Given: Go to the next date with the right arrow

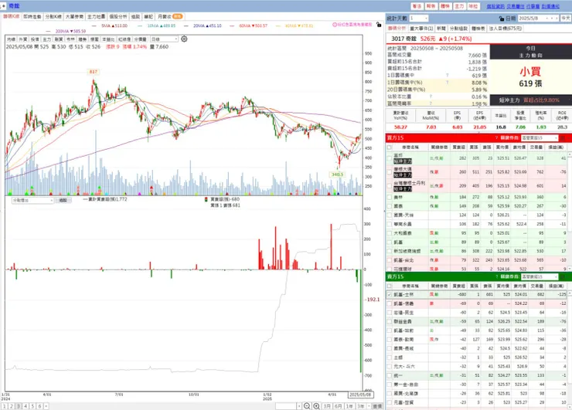Looking at the screenshot, I should tap(557, 19).
